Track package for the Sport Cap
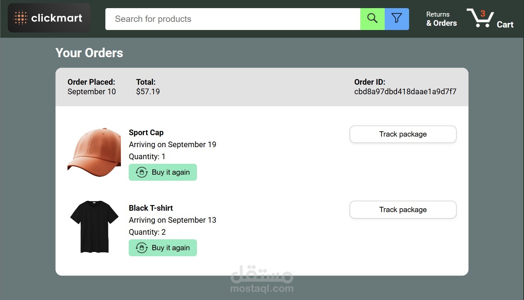This screenshot has height=300, width=524. [403, 134]
